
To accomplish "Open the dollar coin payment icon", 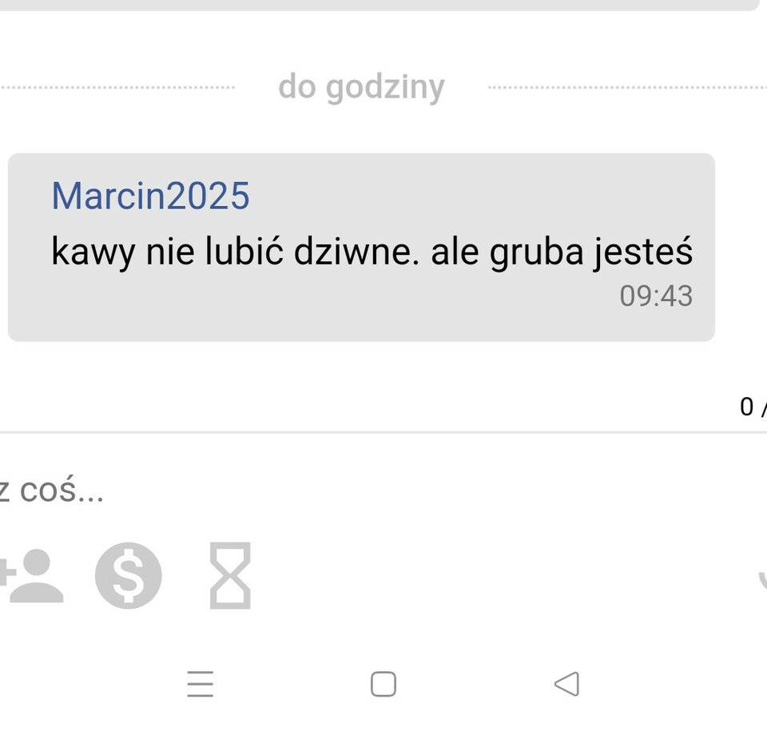I will 128,575.
